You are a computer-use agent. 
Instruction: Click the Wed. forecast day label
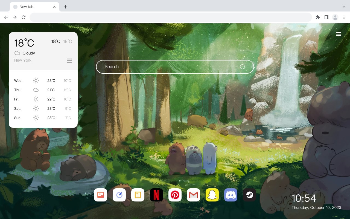coord(18,80)
